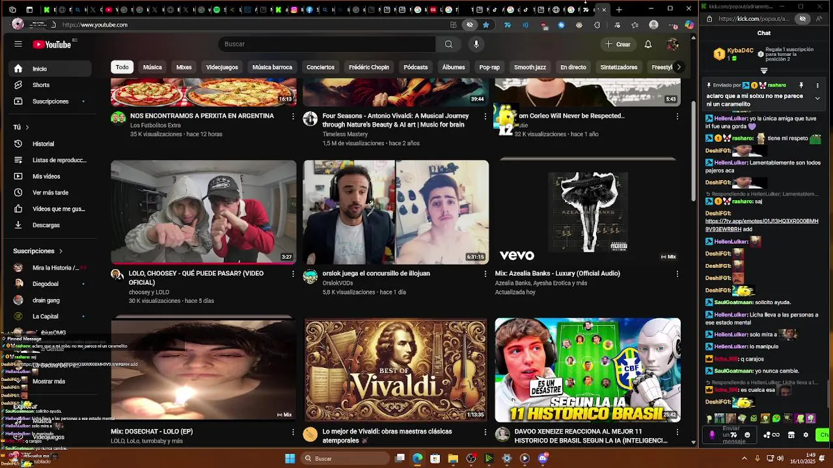Toggle the eye icon in Kick popout address bar

click(802, 19)
